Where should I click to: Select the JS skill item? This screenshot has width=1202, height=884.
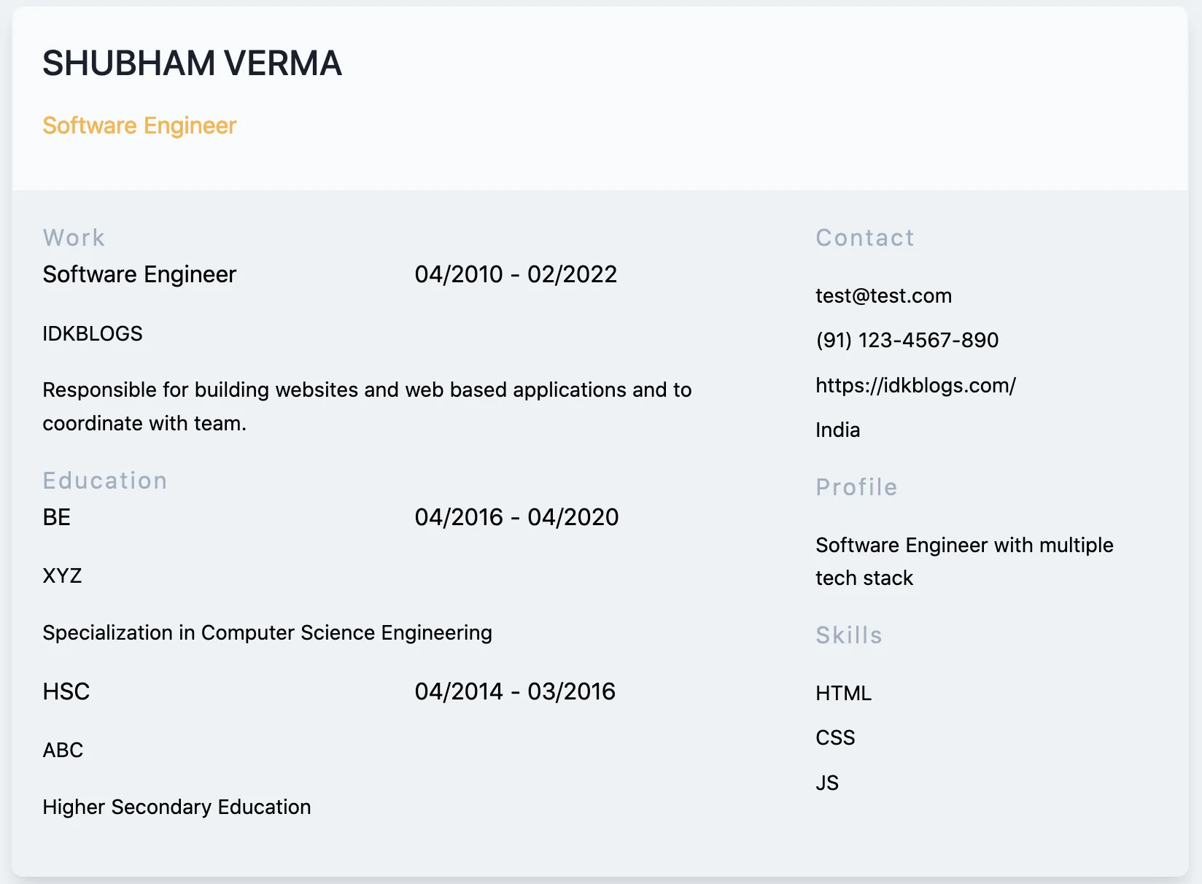coord(827,783)
